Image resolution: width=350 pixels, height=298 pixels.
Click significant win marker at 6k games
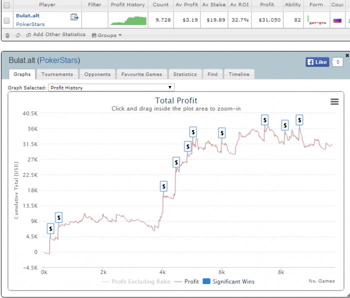(x=222, y=133)
